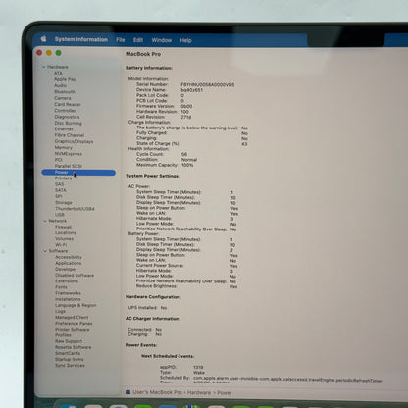This screenshot has height=408, width=408.
Task: Select Raw Support in the sidebar
Action: coord(69,341)
